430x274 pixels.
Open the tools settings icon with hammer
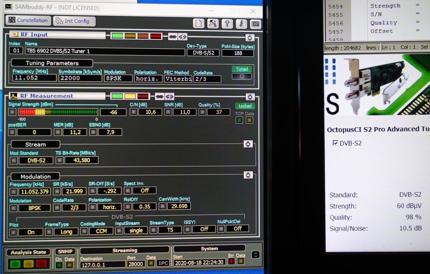[213, 24]
